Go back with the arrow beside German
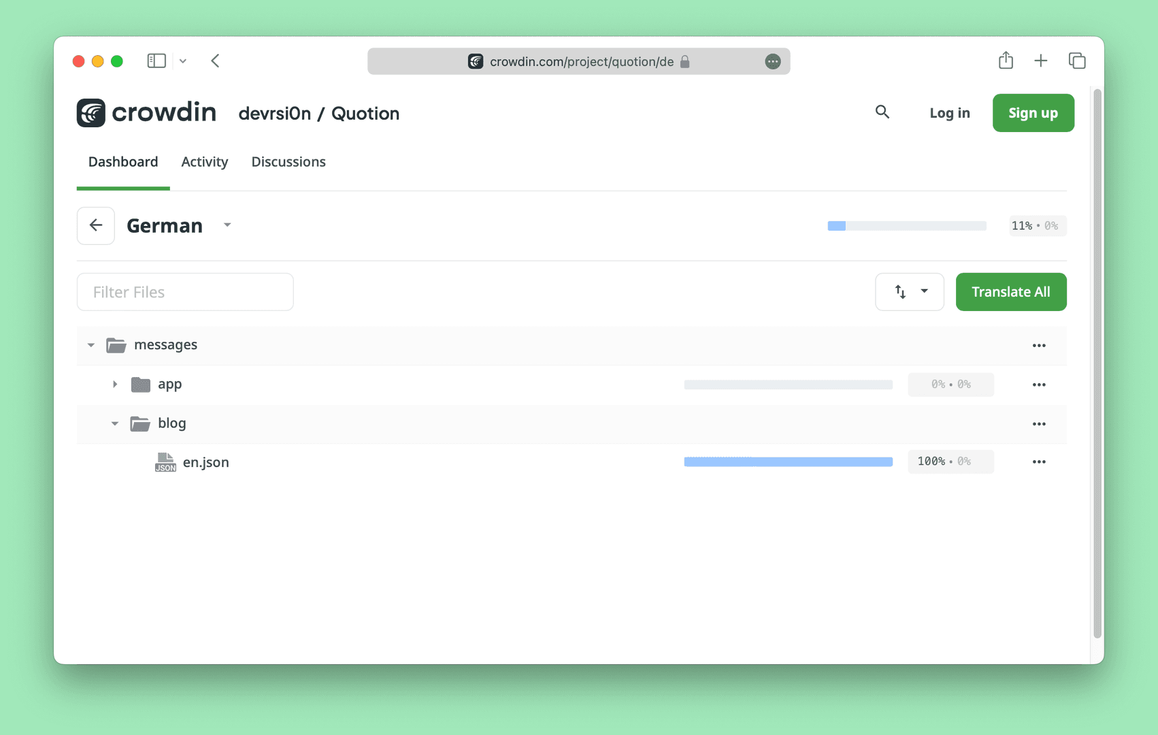Viewport: 1158px width, 735px height. (96, 225)
